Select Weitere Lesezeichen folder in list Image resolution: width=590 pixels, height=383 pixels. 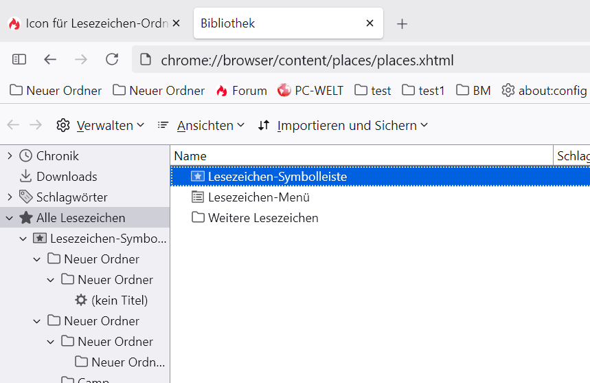[262, 218]
